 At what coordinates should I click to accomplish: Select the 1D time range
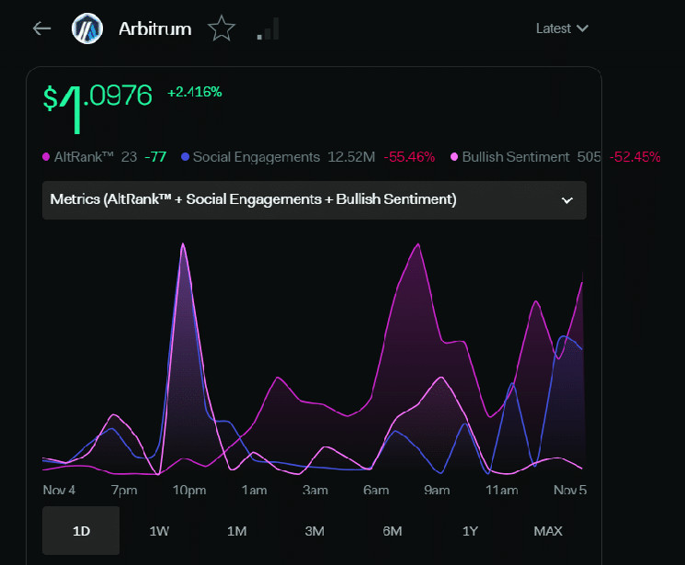tap(81, 530)
